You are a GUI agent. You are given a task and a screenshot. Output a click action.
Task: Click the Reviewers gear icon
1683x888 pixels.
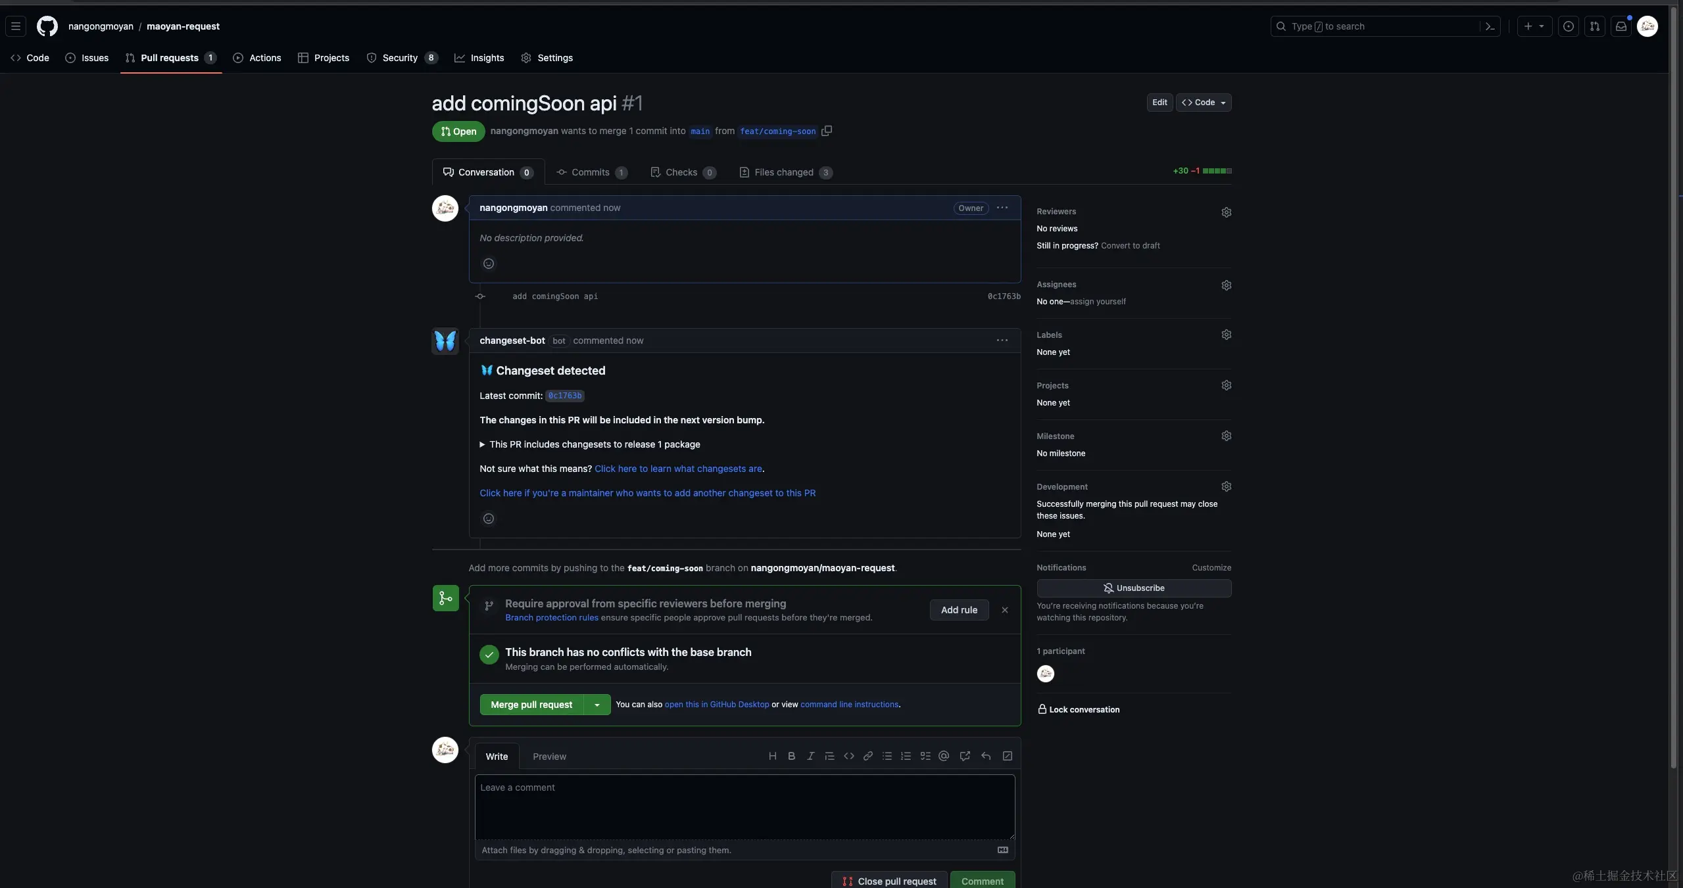click(x=1226, y=212)
